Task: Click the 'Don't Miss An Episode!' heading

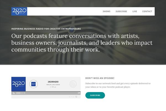Action: pyautogui.click(x=100, y=78)
